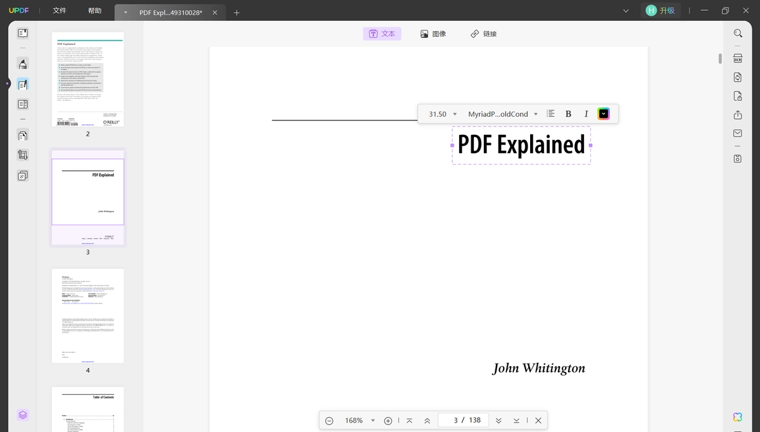Open the search tool icon

(738, 33)
